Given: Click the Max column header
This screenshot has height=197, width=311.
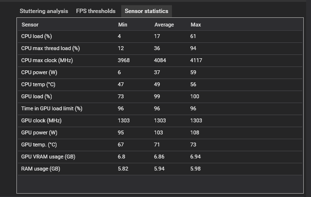Looking at the screenshot, I should point(196,25).
